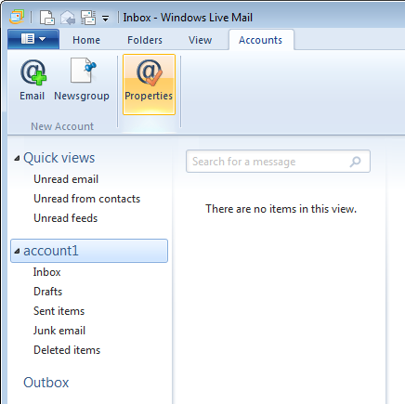This screenshot has width=405, height=404.
Task: Open the Junk email folder
Action: [59, 331]
